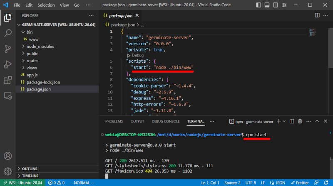This screenshot has width=333, height=186.
Task: Open package-lock.json in the explorer
Action: [x=57, y=82]
